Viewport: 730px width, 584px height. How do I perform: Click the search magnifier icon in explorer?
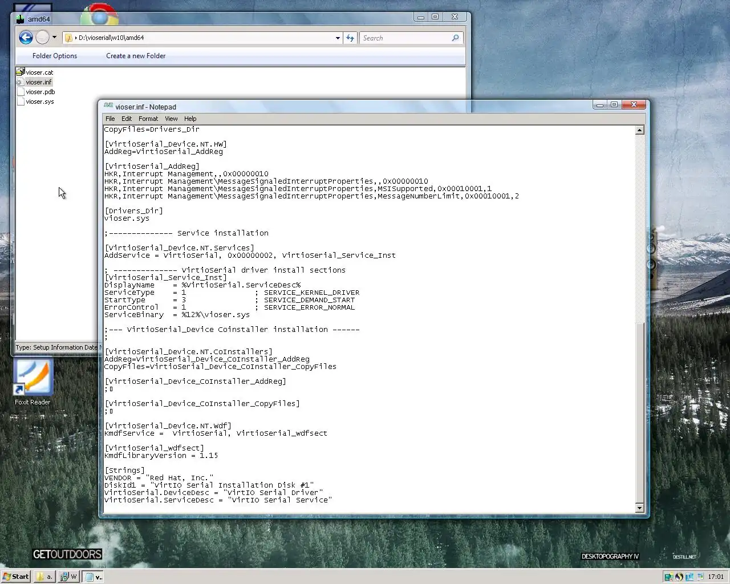coord(455,38)
